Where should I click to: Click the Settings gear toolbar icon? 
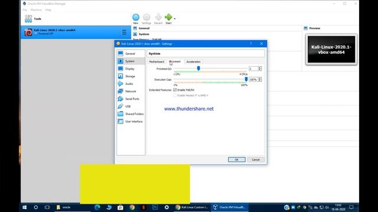tap(146, 17)
